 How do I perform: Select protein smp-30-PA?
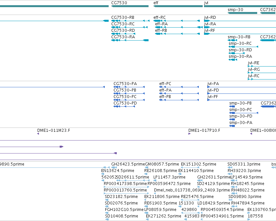241,123
